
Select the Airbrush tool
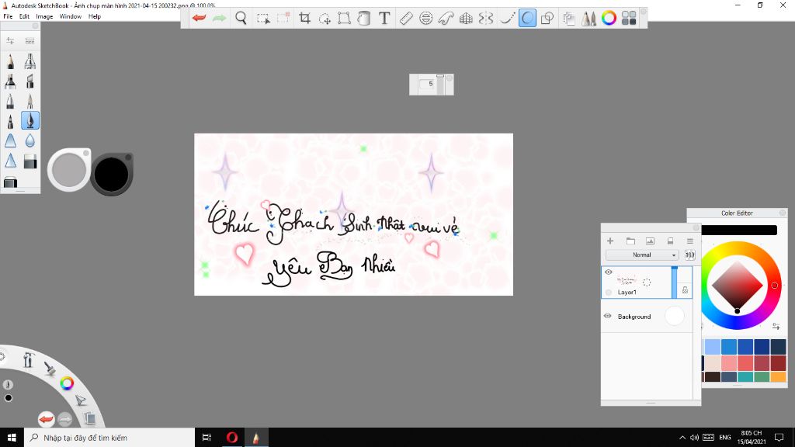click(30, 61)
